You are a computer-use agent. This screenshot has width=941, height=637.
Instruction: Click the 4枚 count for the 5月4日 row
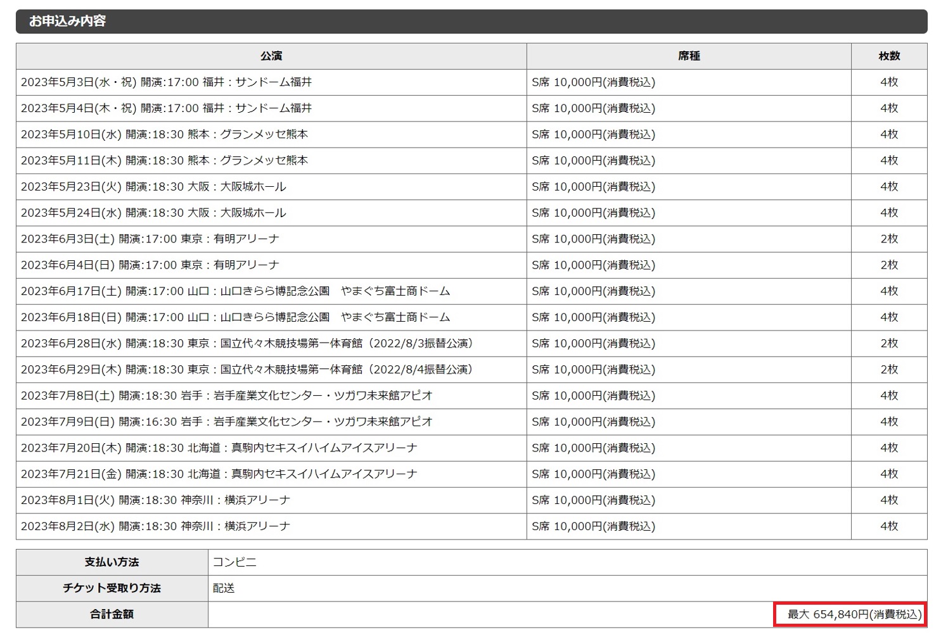889,108
